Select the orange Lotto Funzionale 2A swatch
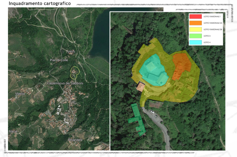 point(195,23)
